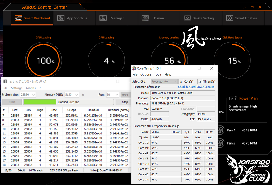Expand the Run count dropdown in LinX
This screenshot has height=185, width=272.
tap(117, 95)
